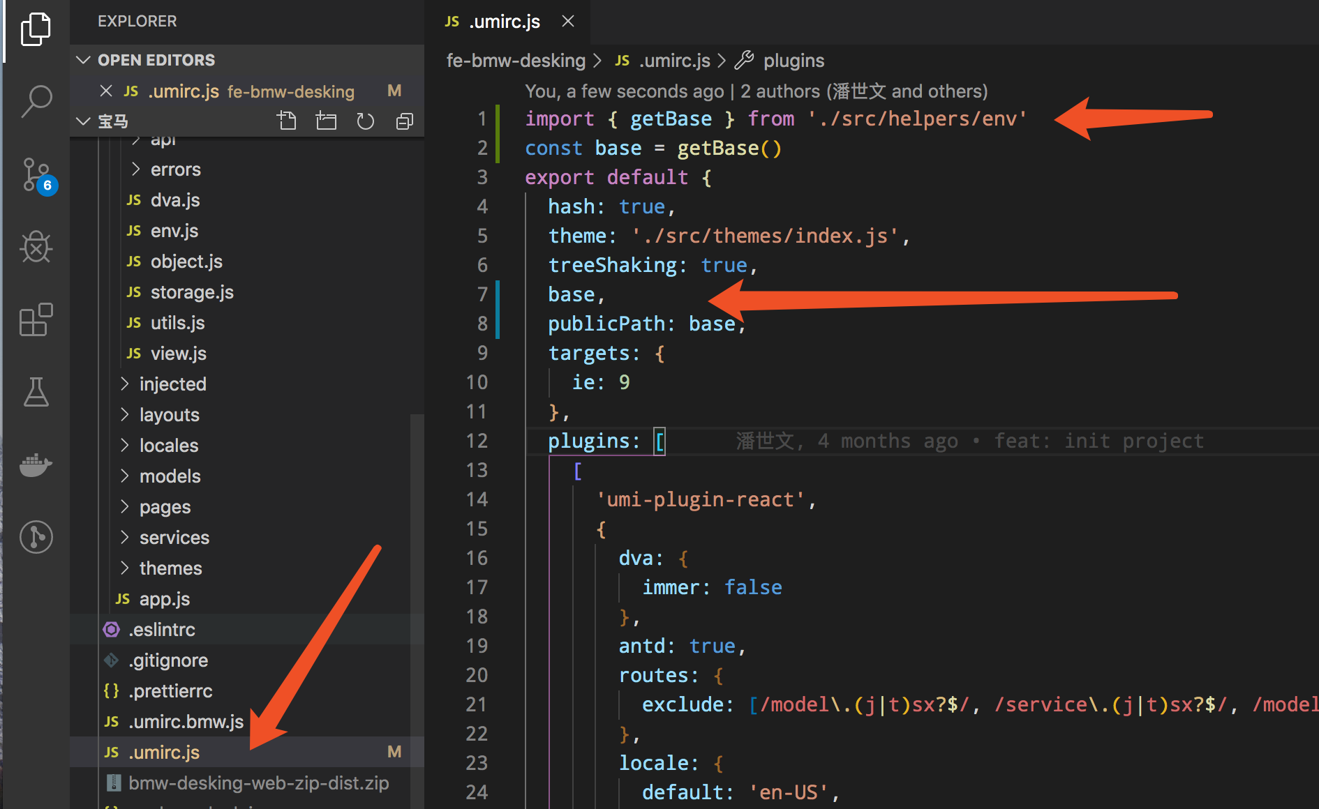Click the getBase() call on line 2
The width and height of the screenshot is (1319, 809).
(729, 148)
